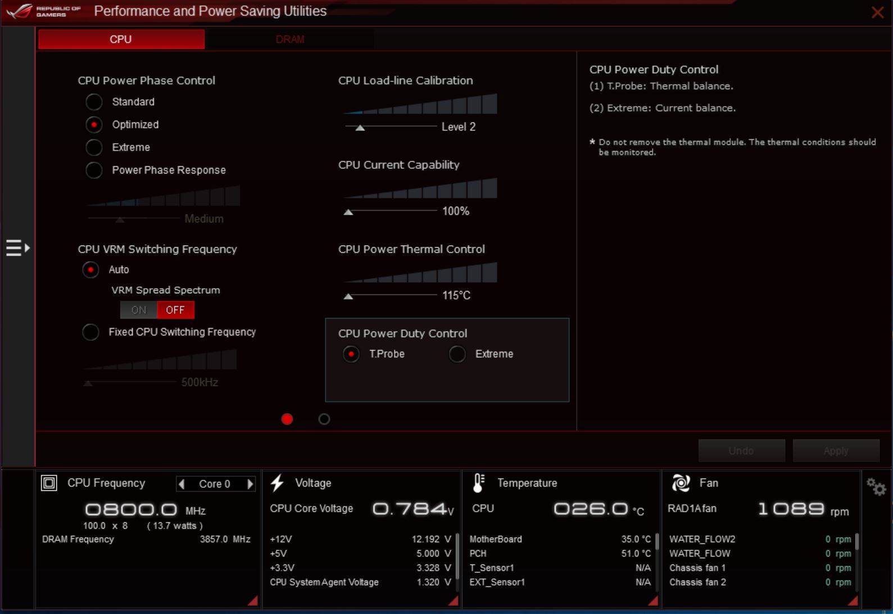Select Power Phase Response option

point(94,170)
